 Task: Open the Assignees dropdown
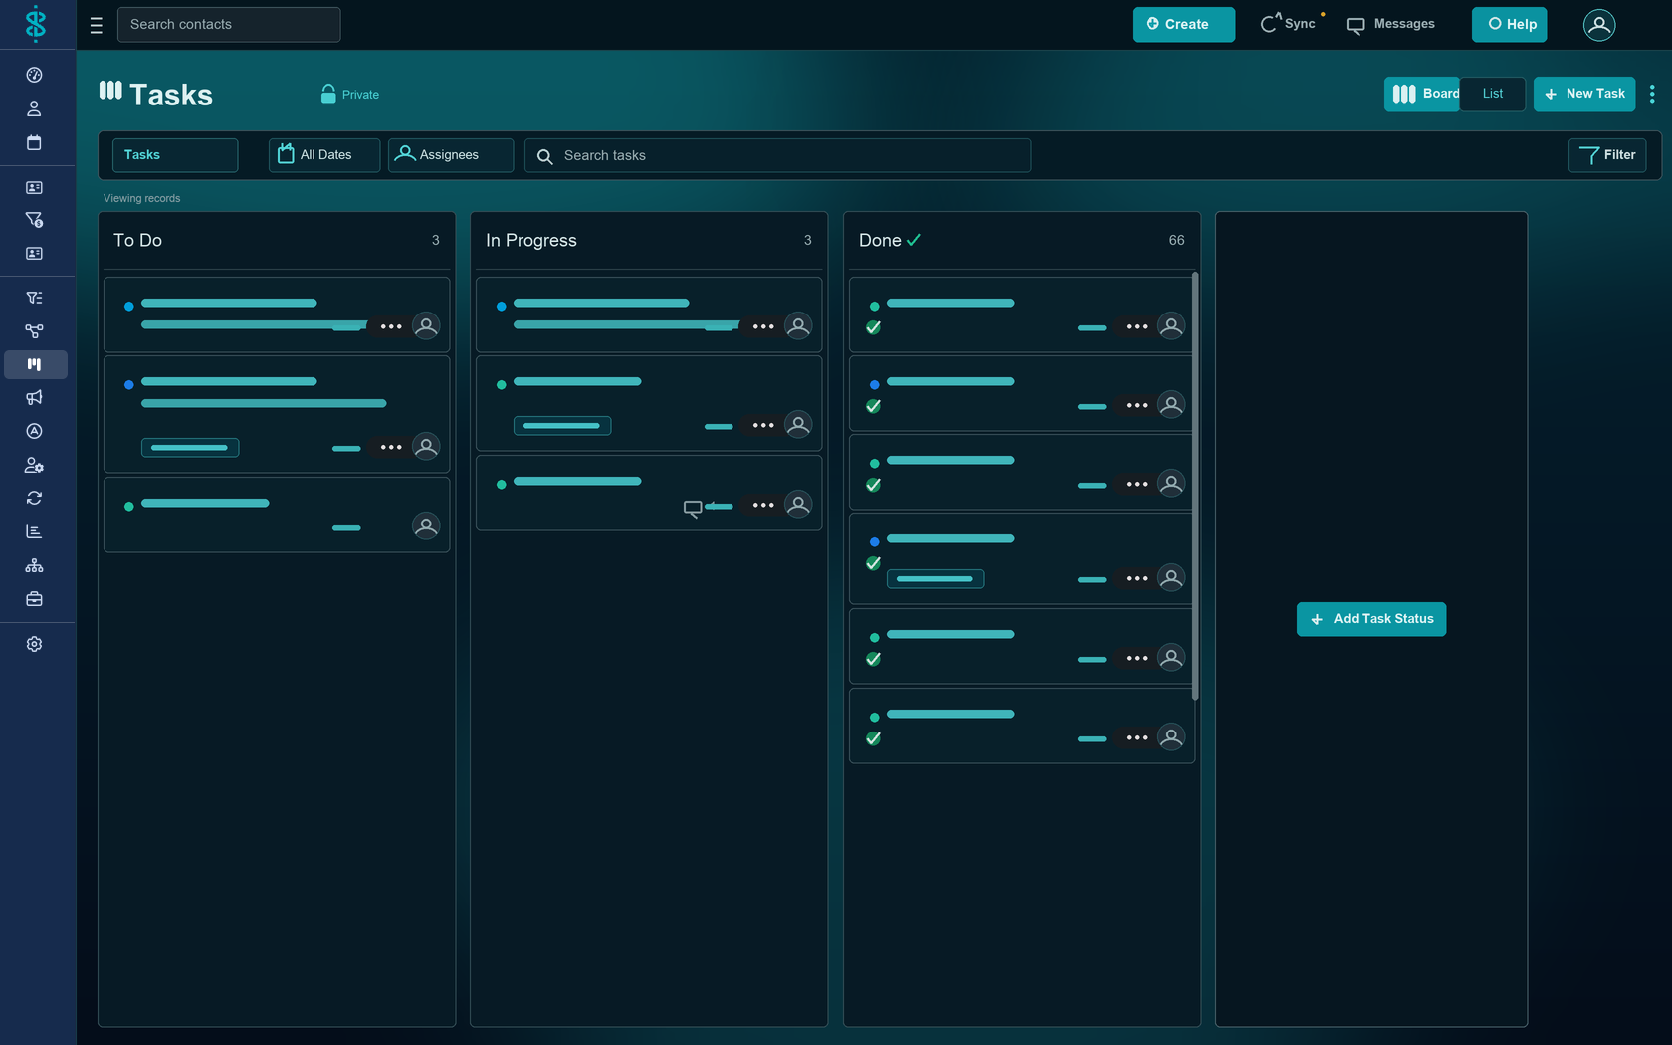tap(451, 155)
